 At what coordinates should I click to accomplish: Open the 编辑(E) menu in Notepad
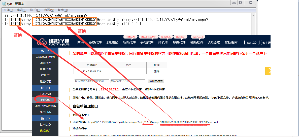pyautogui.click(x=21, y=10)
